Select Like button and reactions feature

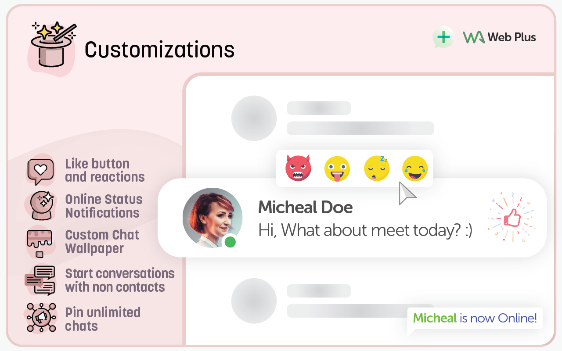click(x=104, y=170)
